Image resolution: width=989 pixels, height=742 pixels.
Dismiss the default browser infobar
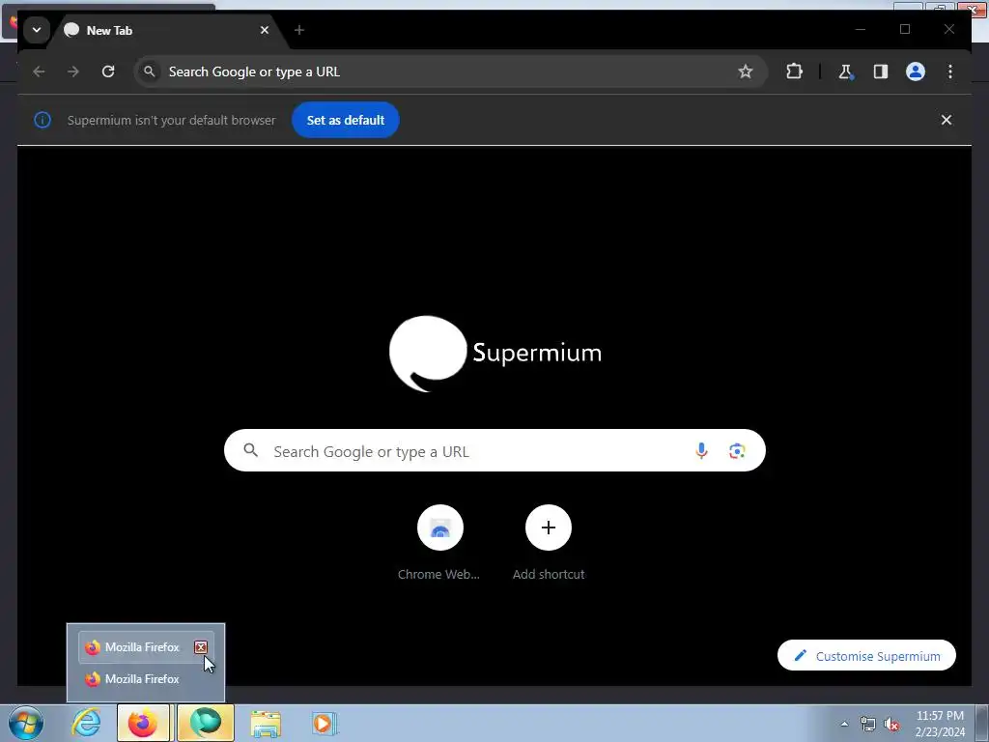(947, 120)
